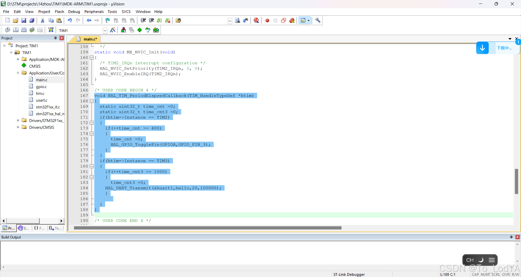Create a new file with the New icon

pos(8,20)
